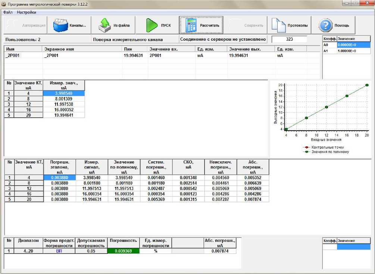The image size is (375, 274).
Task: Open the Настройки menu
Action: point(26,12)
